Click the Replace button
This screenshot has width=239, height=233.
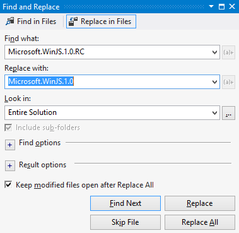click(x=200, y=203)
